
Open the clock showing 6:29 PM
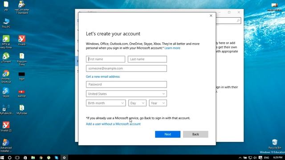[278, 158]
